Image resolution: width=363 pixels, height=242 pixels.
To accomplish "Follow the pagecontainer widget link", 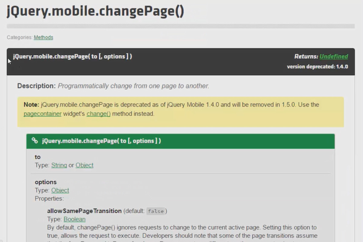I will (x=43, y=114).
